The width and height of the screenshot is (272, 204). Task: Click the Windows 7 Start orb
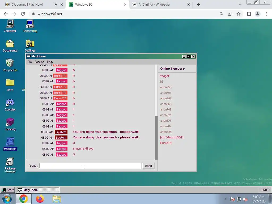click(x=7, y=199)
